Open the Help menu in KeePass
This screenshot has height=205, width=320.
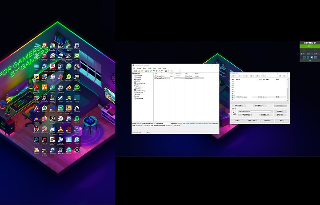(164, 68)
